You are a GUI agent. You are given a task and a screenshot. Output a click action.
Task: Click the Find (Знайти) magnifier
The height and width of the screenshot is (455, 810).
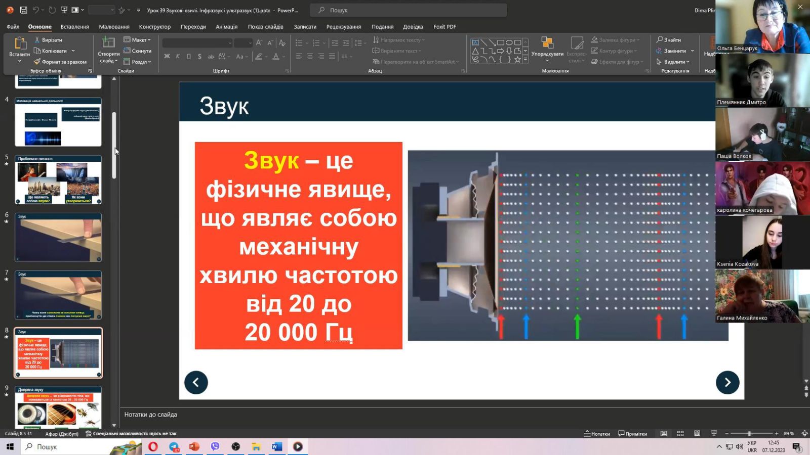tap(660, 39)
